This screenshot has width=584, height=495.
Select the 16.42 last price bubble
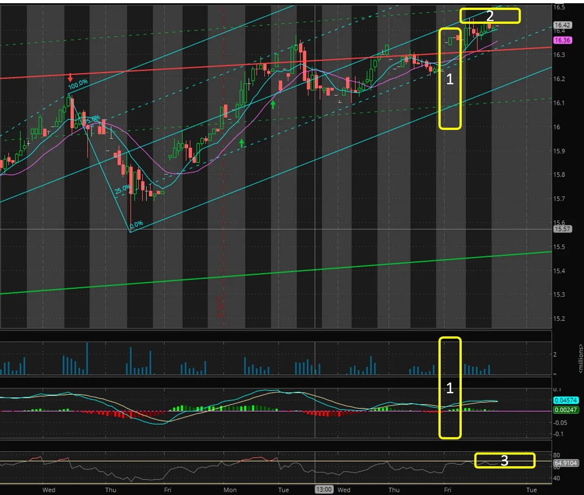562,25
